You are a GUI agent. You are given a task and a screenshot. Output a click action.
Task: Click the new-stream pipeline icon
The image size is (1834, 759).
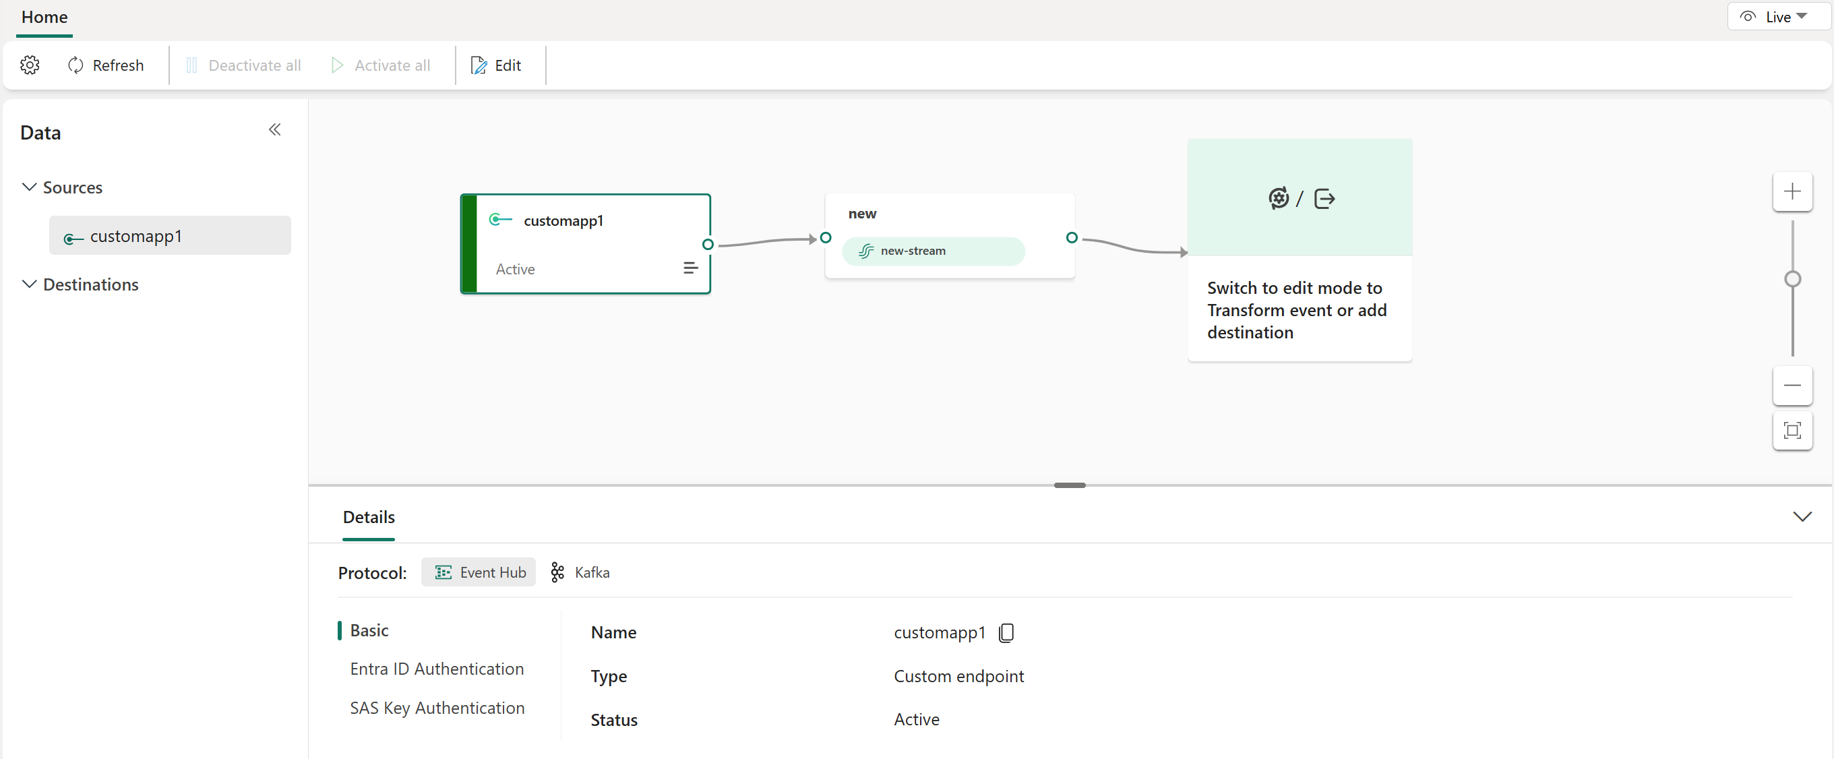(865, 249)
